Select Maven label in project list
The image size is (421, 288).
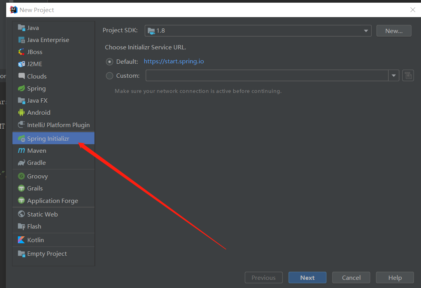37,150
